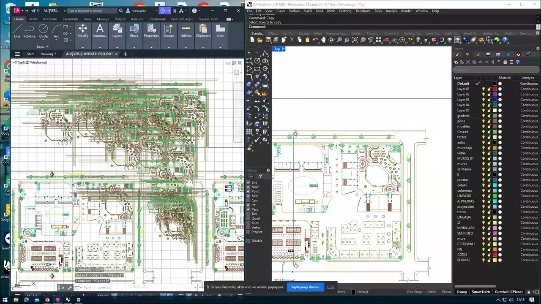The image size is (541, 304).
Task: Toggle the Point osnap checkbox
Action: 249,191
